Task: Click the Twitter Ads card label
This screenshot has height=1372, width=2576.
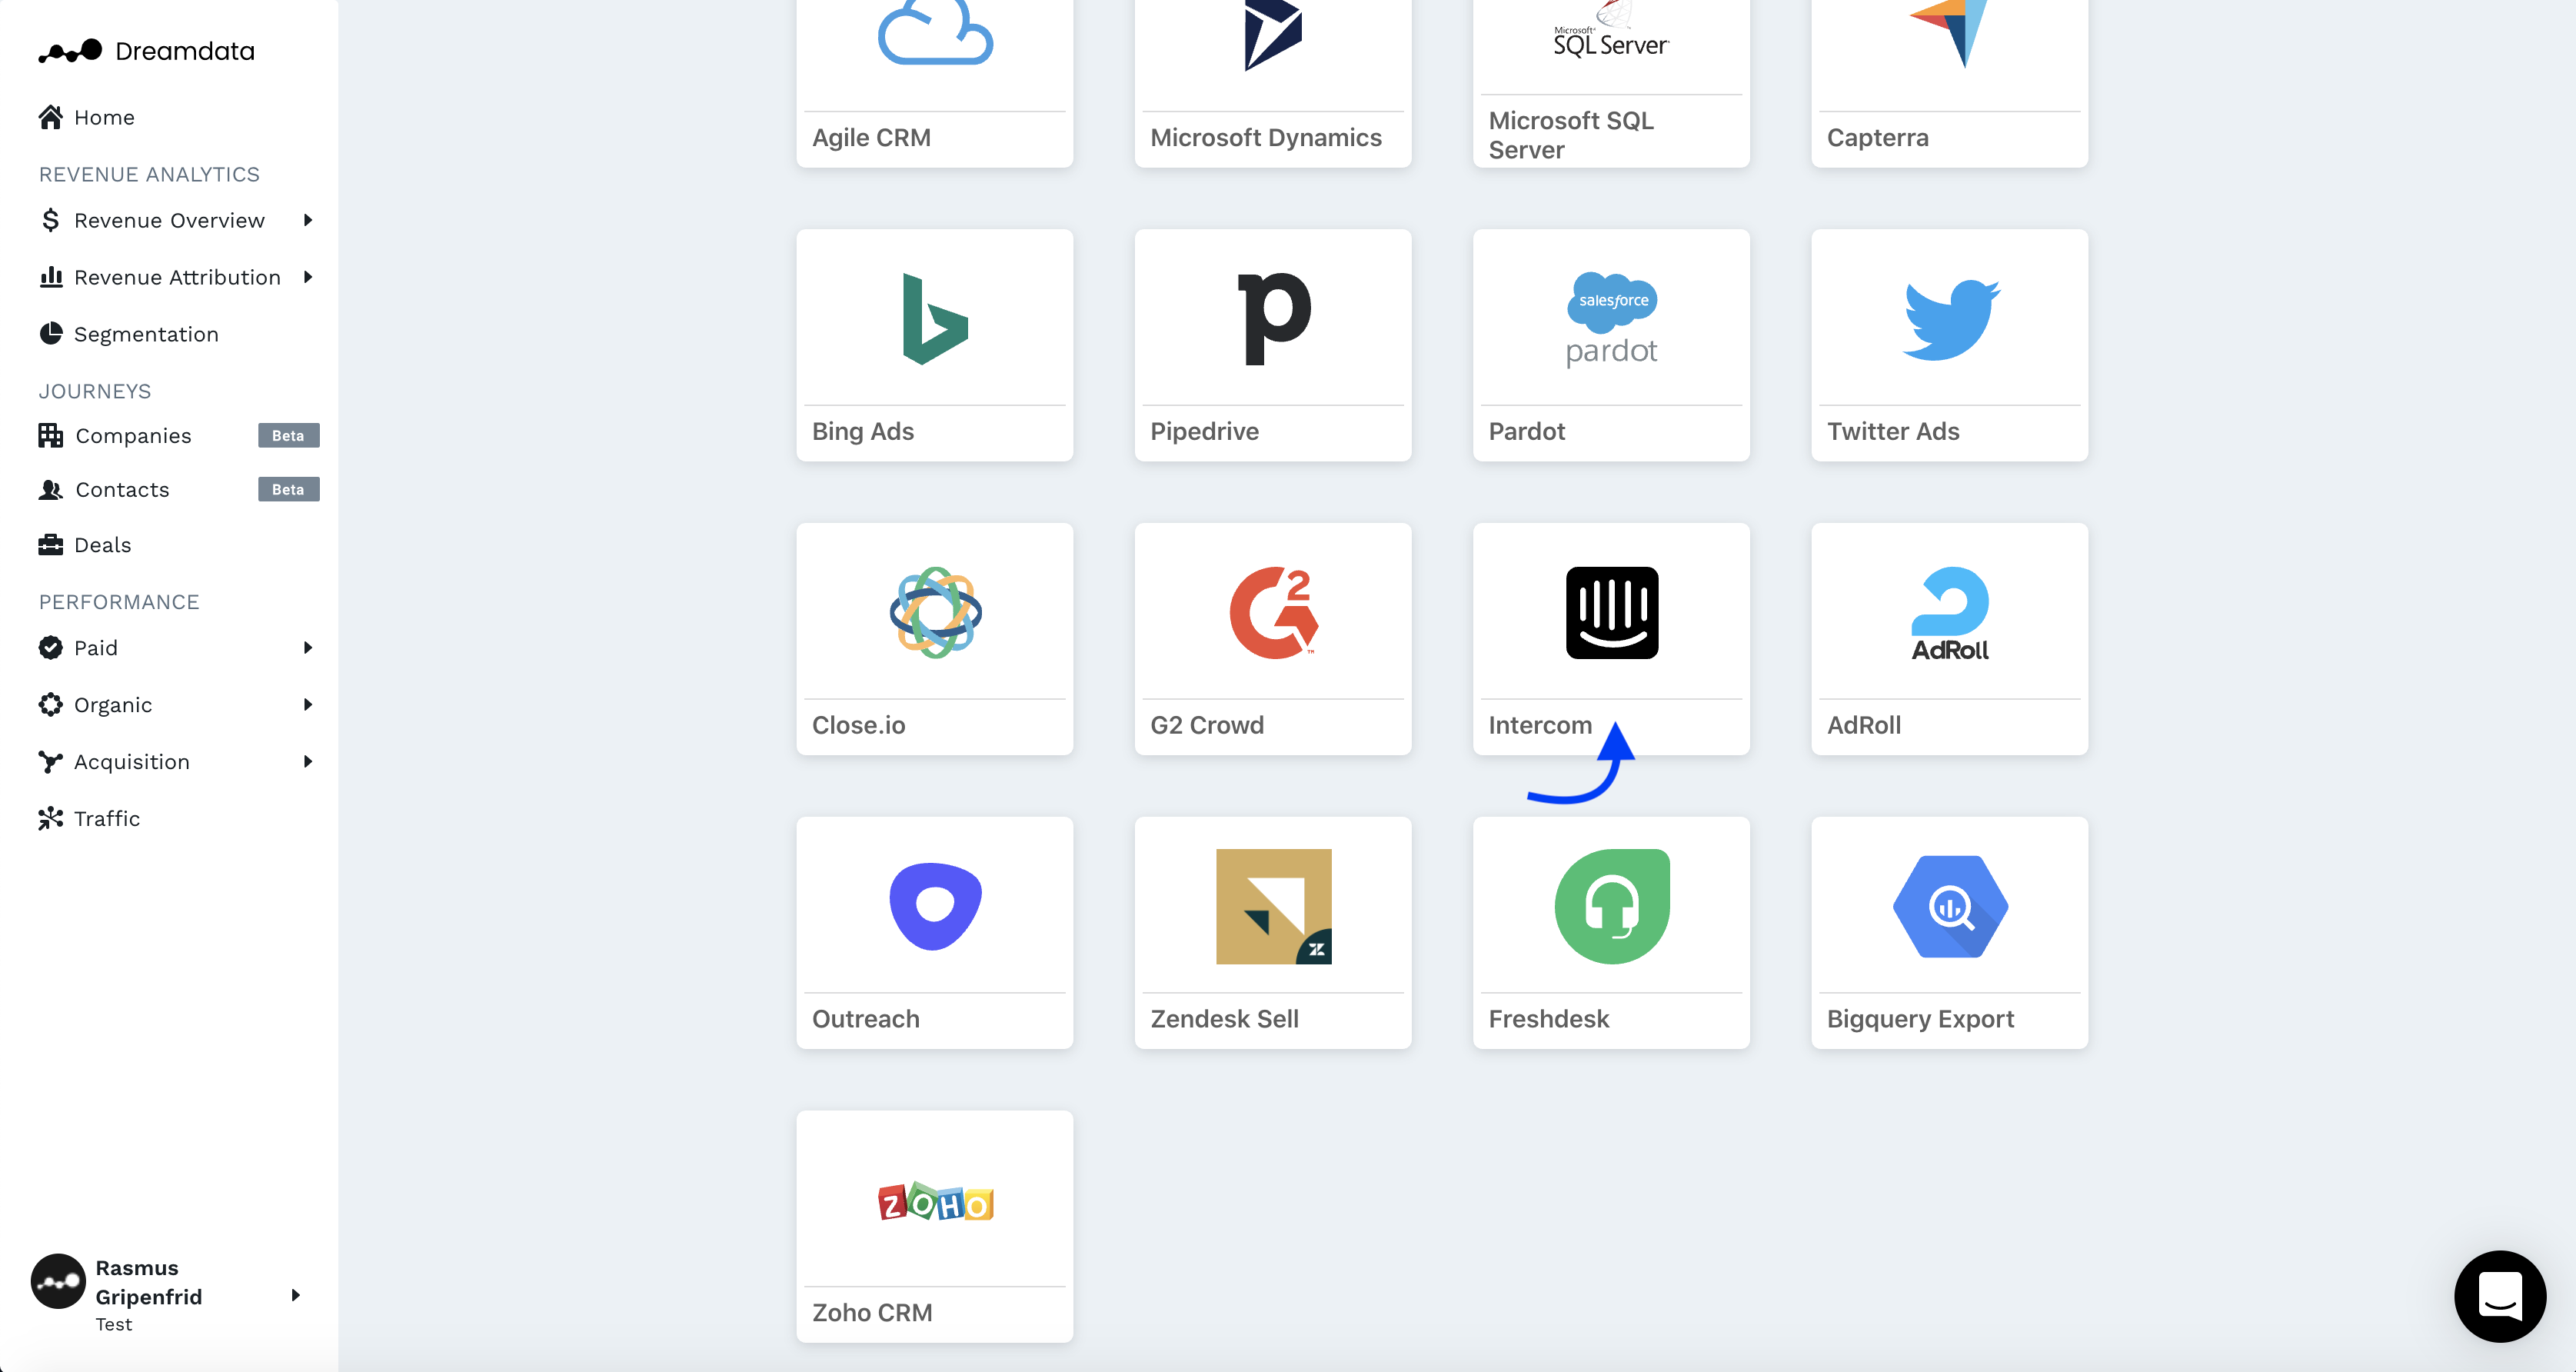Action: tap(1893, 431)
